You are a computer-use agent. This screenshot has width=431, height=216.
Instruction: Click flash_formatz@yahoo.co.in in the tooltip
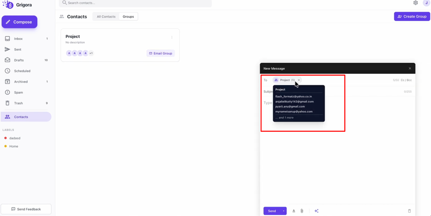294,97
